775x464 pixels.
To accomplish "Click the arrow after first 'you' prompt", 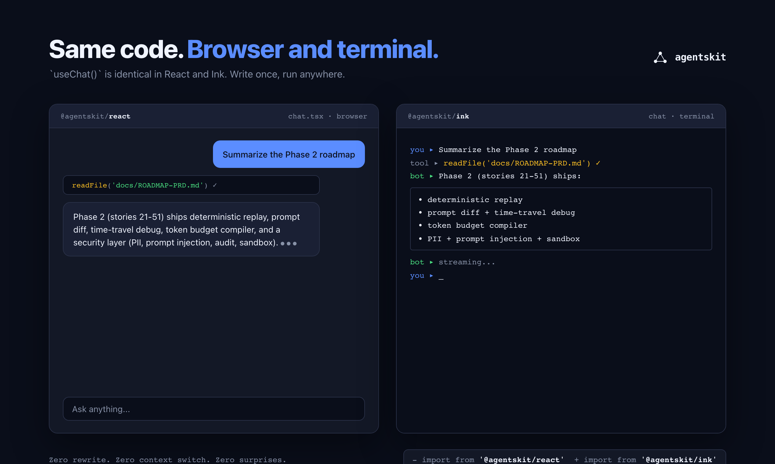I will 431,150.
